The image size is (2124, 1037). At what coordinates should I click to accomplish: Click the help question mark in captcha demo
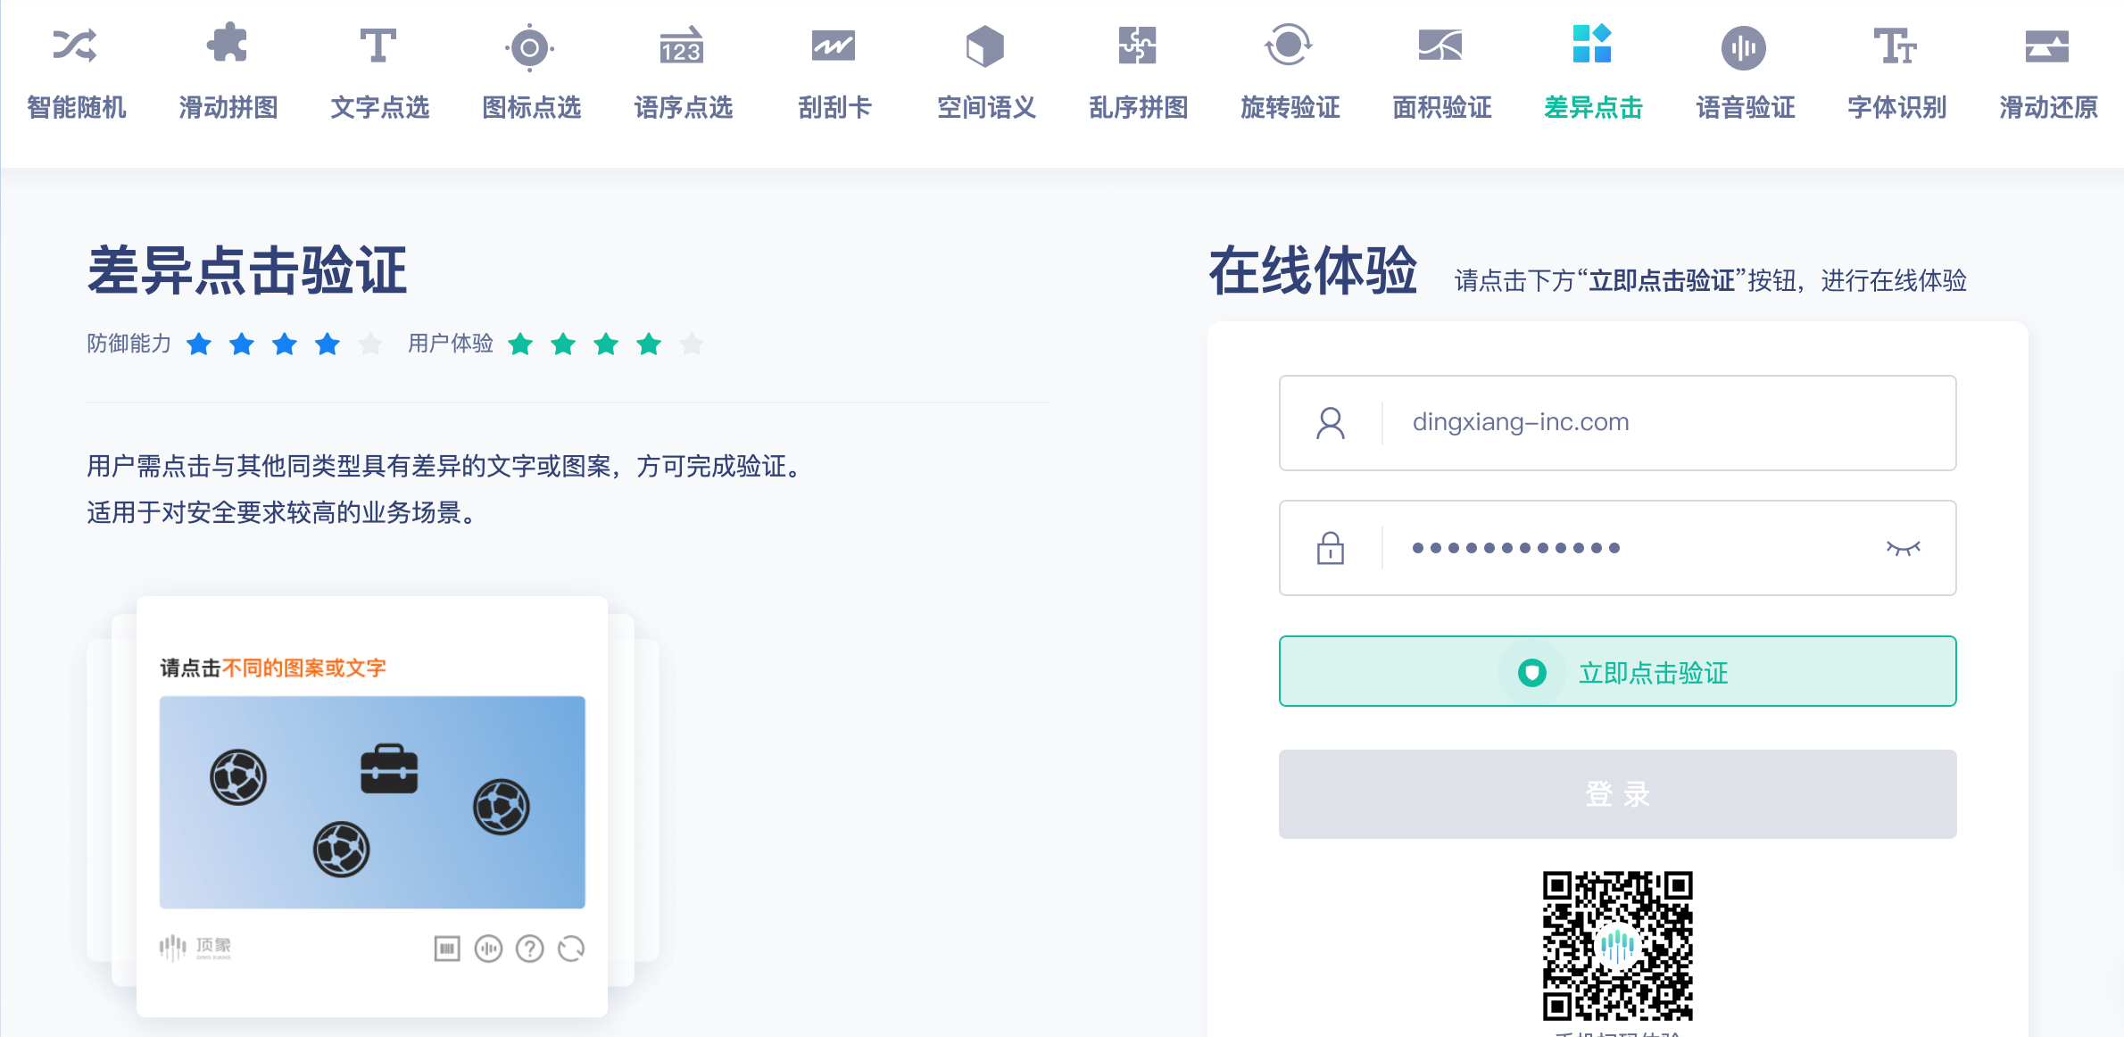[x=530, y=948]
